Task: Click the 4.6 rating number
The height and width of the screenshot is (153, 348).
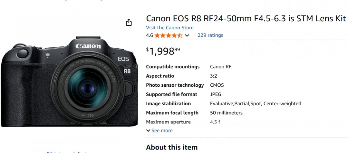Action: (x=150, y=35)
